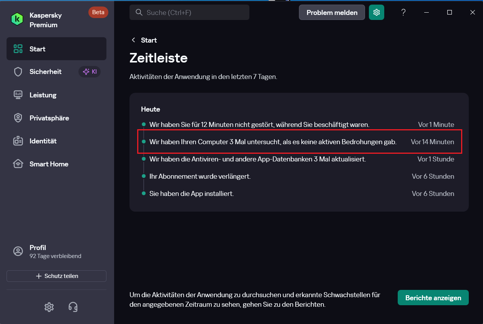This screenshot has width=483, height=324.
Task: Click the Schutz teilen button
Action: pos(56,276)
